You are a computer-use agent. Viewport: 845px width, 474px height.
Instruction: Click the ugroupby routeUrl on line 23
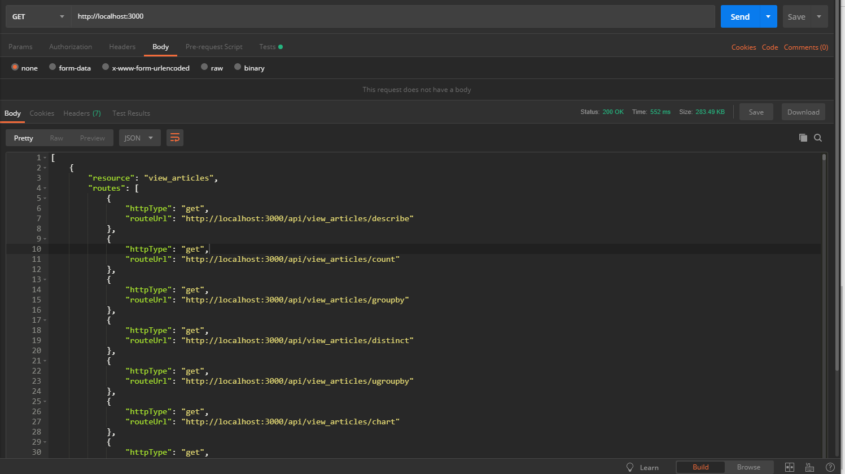point(297,381)
